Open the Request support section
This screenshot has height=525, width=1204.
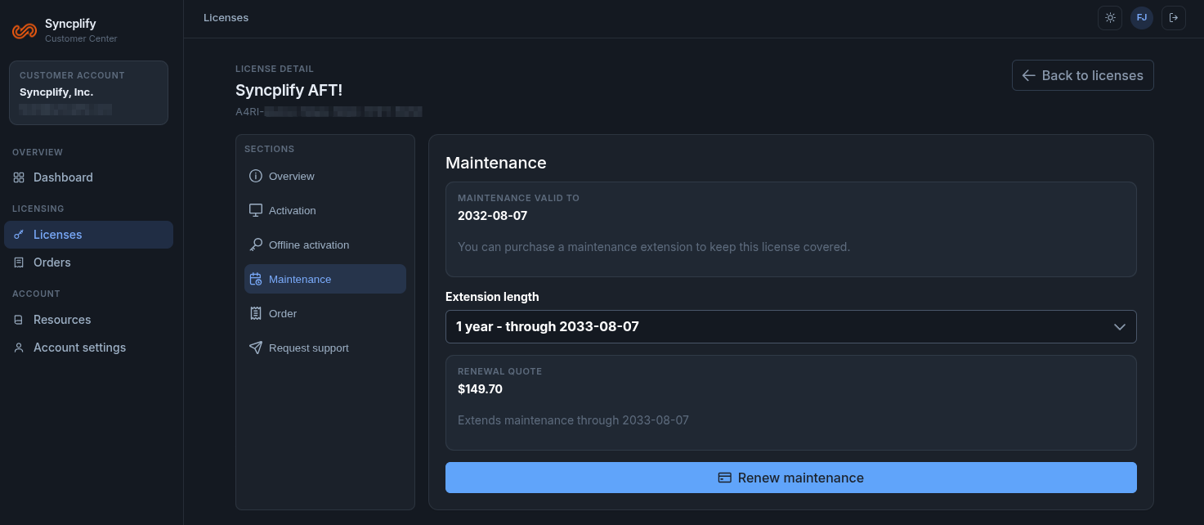[x=325, y=348]
